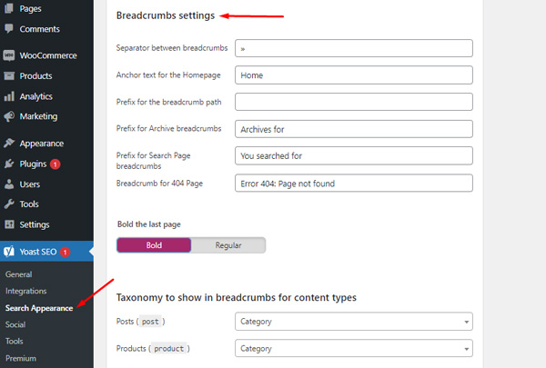This screenshot has width=546, height=368.
Task: Open the Search Appearance submenu item
Action: tap(39, 308)
